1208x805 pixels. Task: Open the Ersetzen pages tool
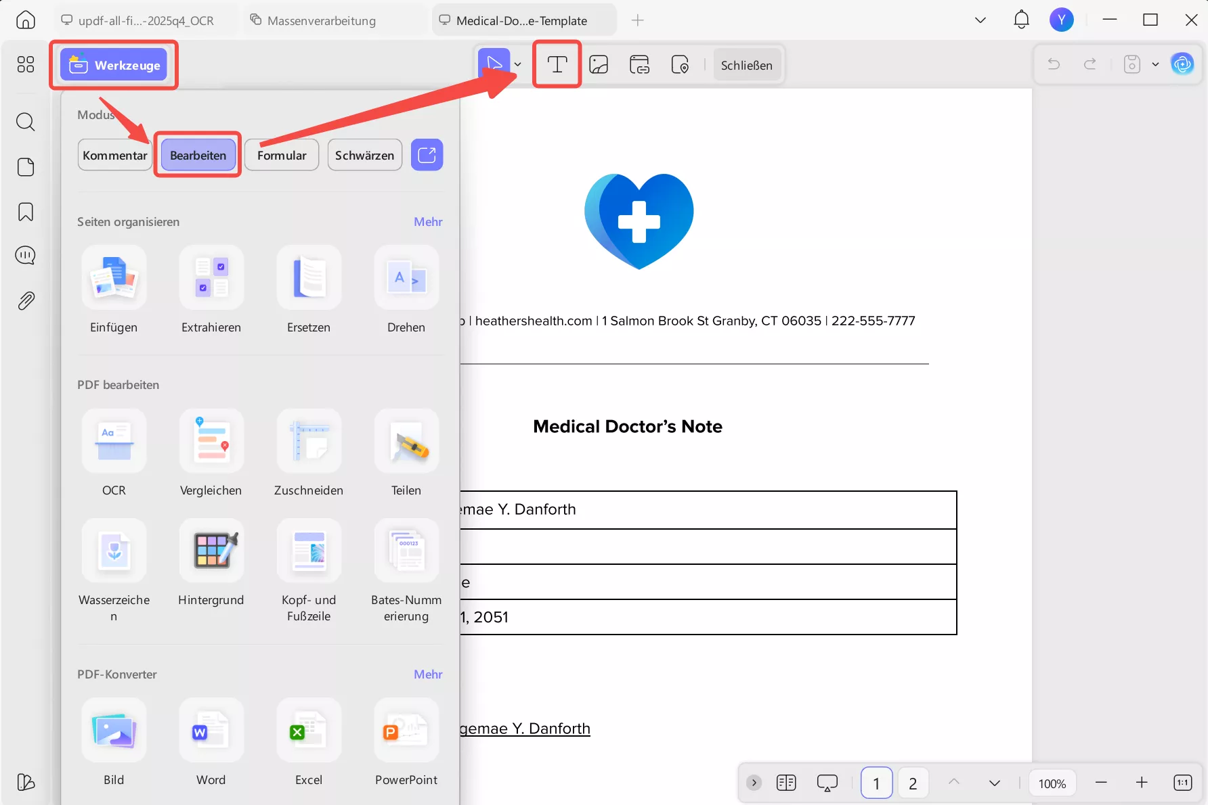(x=309, y=290)
